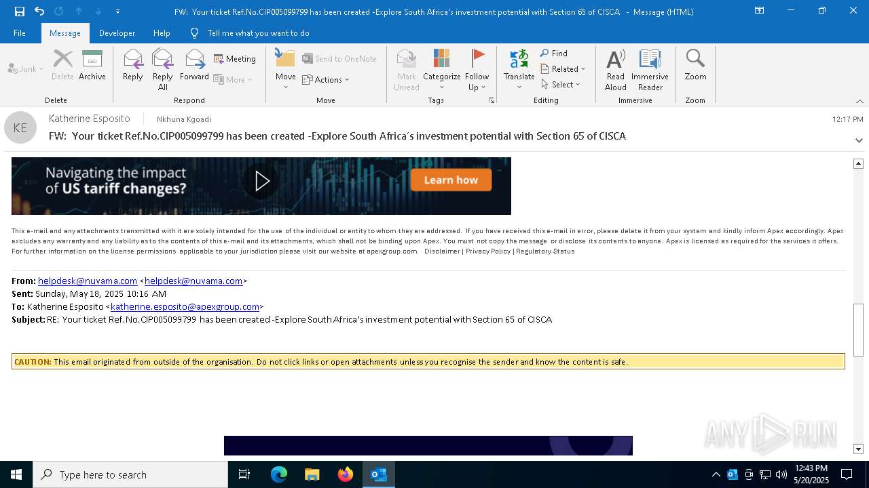Open Immersive Reader
The width and height of the screenshot is (869, 488).
coord(650,70)
